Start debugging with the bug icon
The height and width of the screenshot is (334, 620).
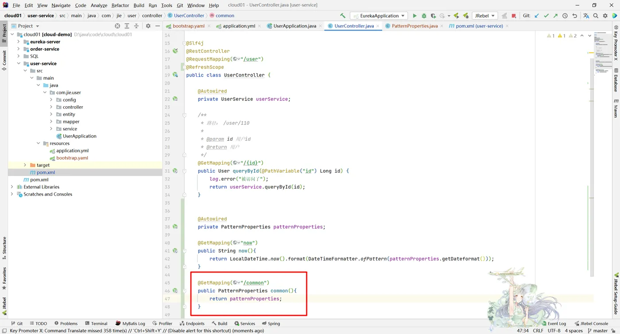coord(424,15)
